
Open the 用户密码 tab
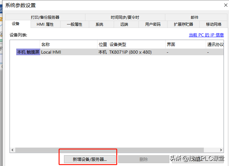coord(153,24)
